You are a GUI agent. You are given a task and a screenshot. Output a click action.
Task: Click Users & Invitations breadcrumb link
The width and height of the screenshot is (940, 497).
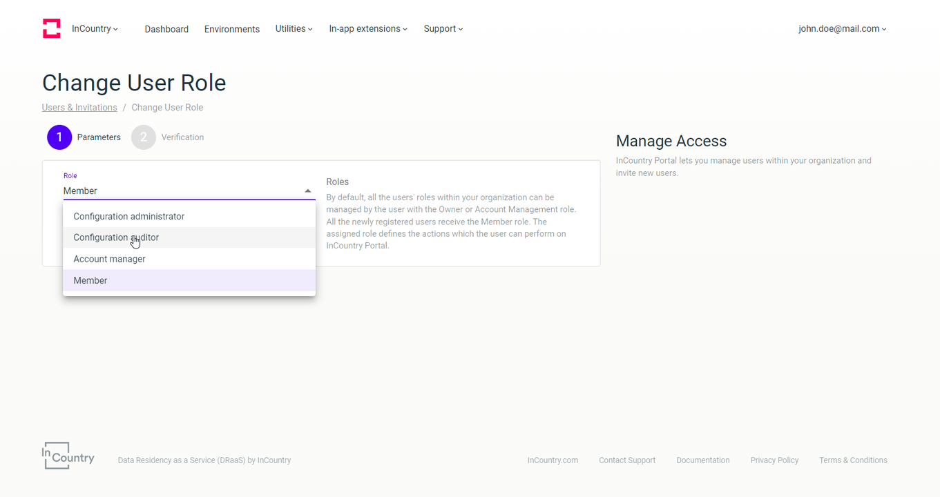tap(79, 108)
